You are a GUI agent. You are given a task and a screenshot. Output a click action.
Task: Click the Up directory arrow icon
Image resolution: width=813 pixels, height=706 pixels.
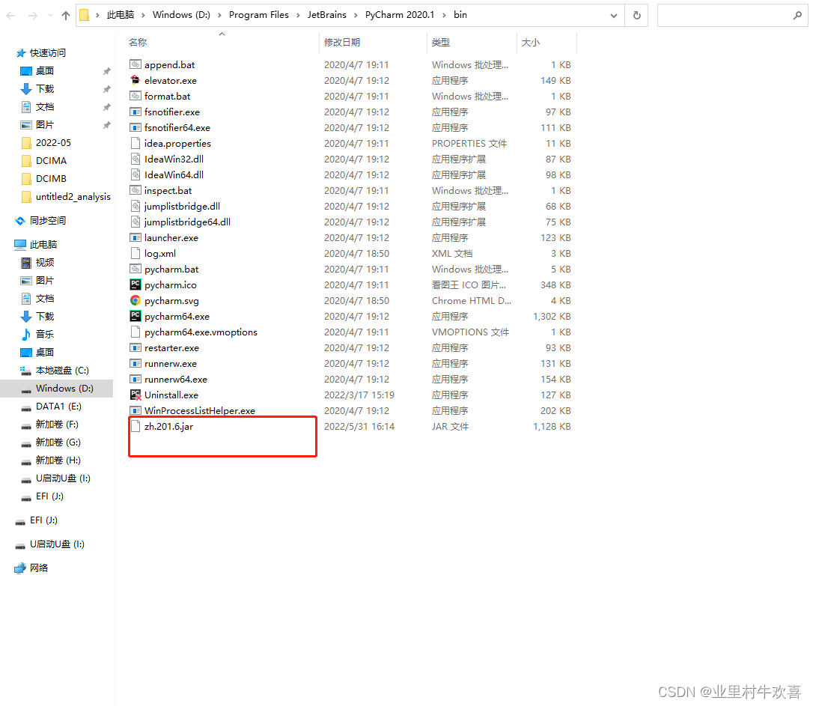coord(66,16)
